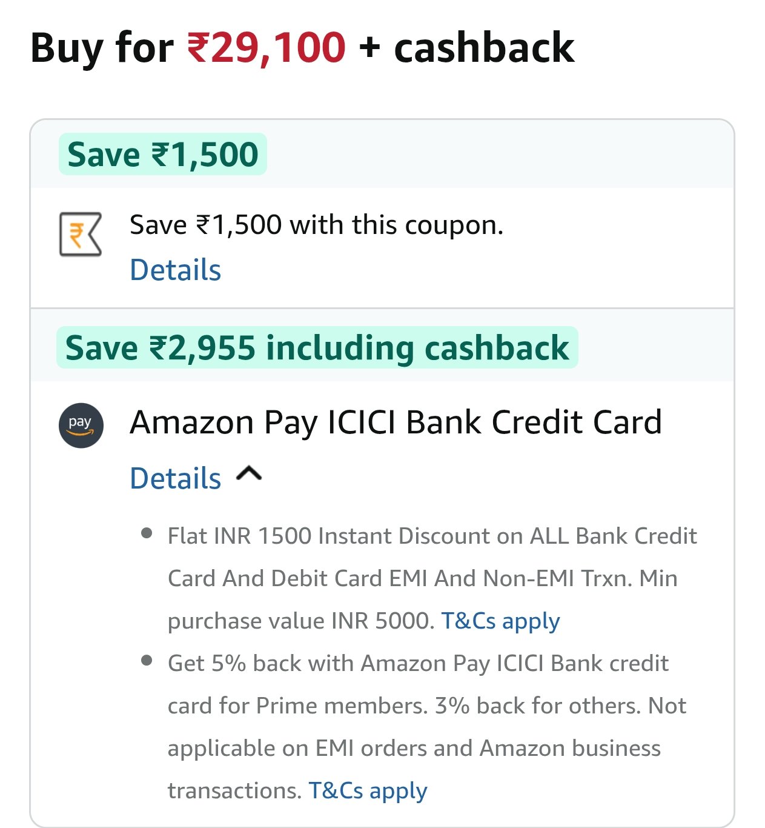765x828 pixels.
Task: Click the Amazon Pay ICICI Bank Credit Card title
Action: 396,422
